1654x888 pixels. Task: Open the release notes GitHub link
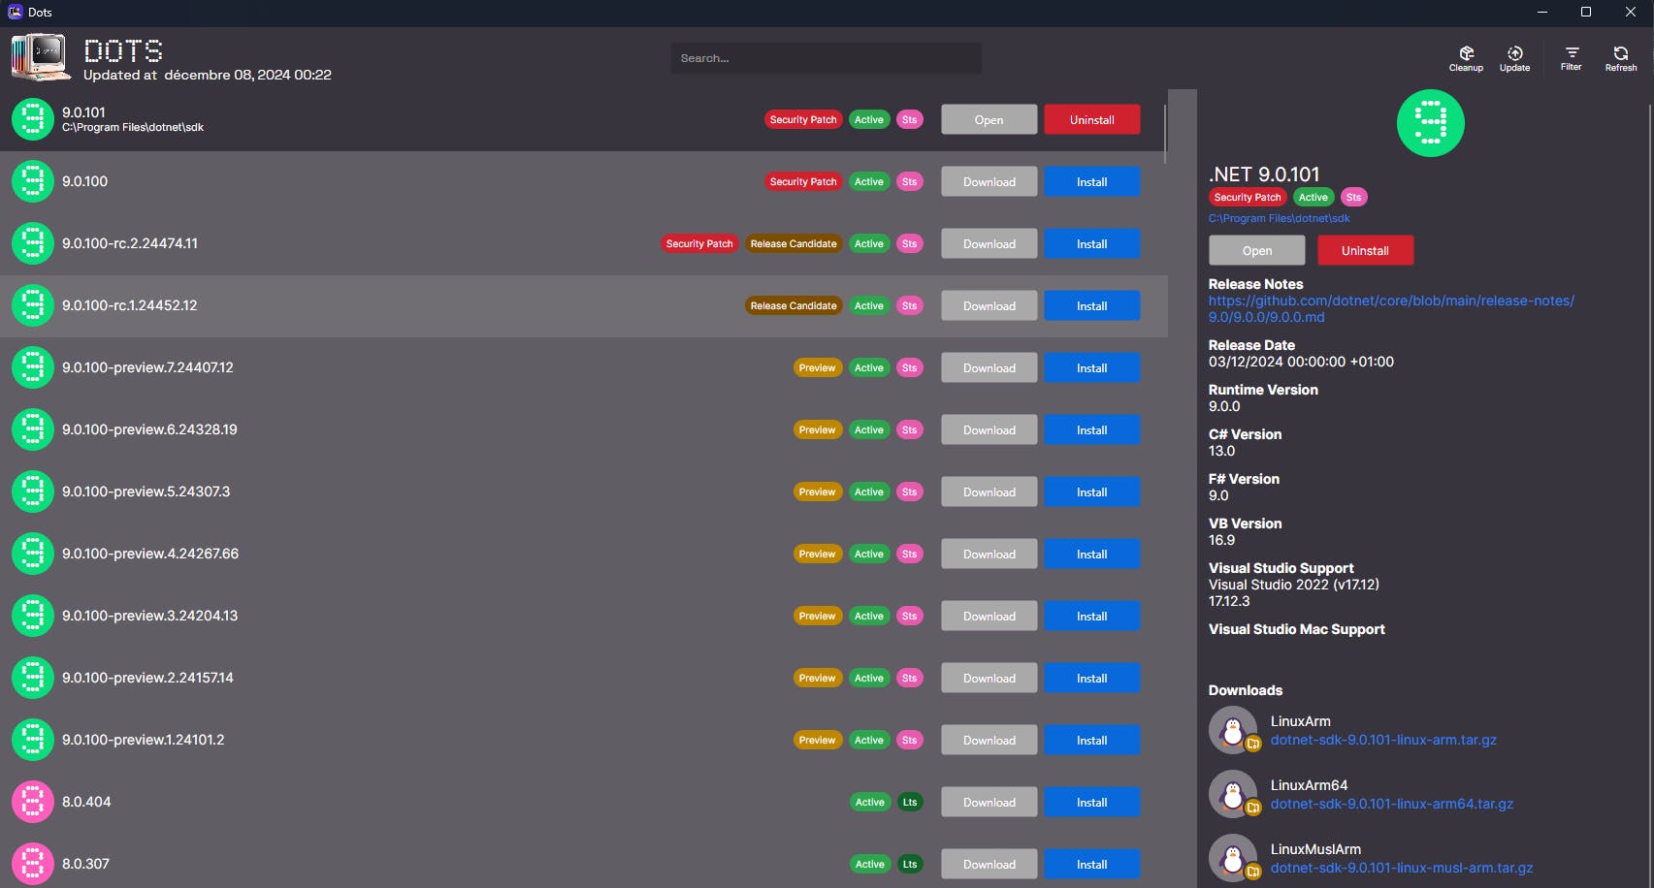point(1391,308)
